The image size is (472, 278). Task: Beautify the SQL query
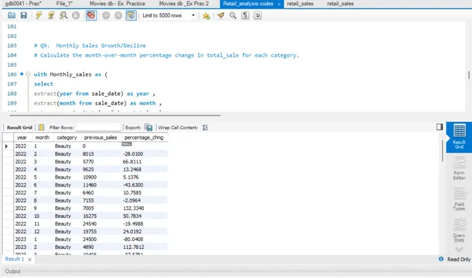click(x=221, y=15)
